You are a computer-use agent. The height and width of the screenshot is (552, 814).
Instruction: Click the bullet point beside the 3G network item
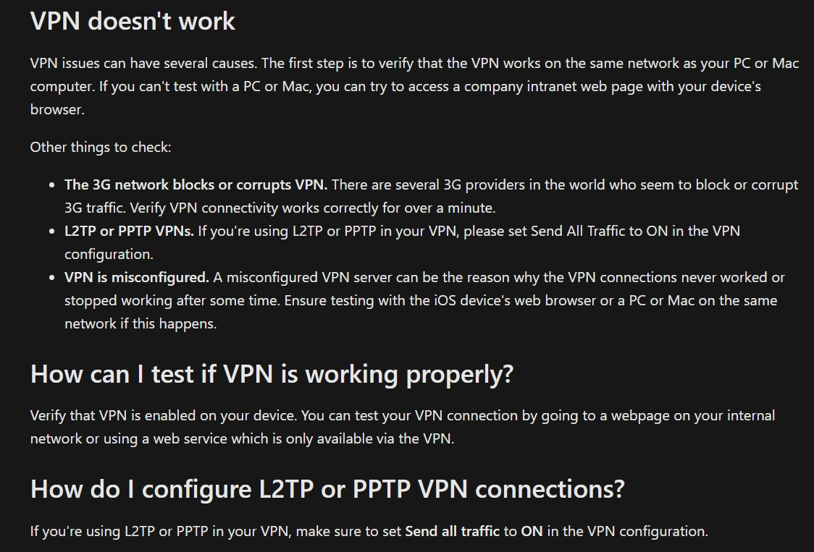(51, 185)
